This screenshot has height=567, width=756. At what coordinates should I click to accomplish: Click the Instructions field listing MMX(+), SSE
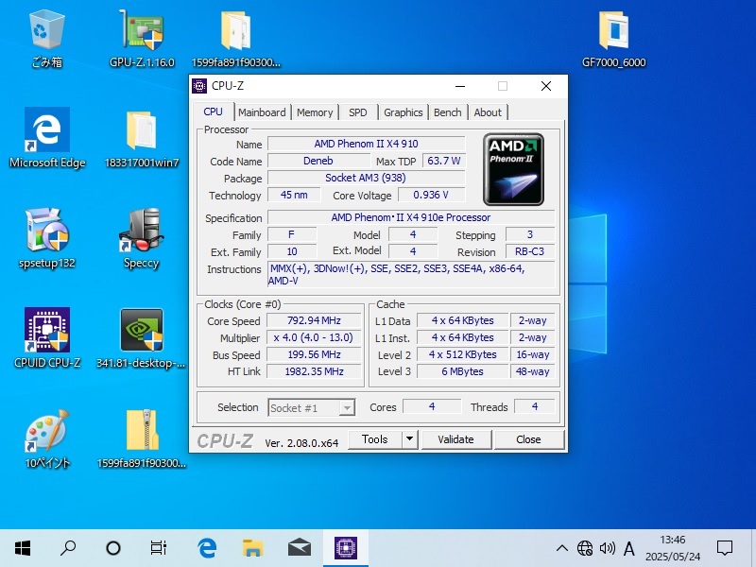pos(411,274)
